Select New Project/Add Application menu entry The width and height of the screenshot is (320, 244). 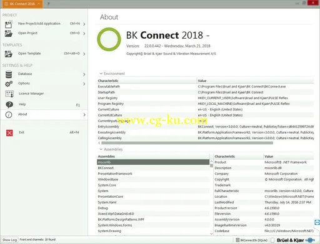click(x=44, y=24)
